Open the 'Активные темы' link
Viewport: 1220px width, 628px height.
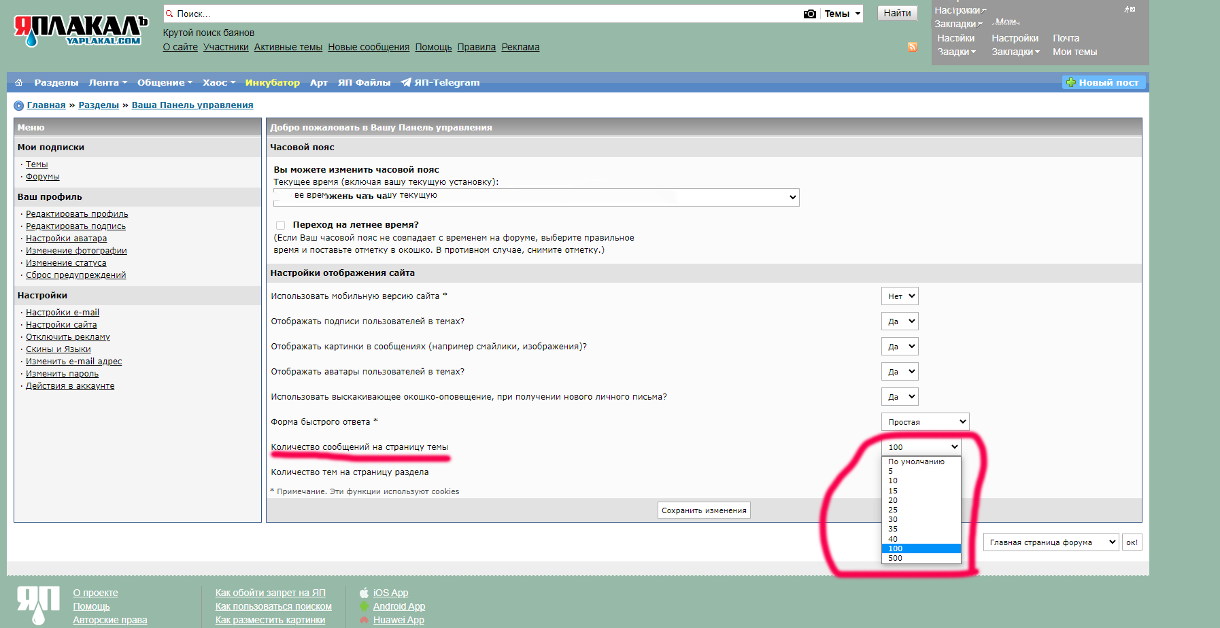click(x=288, y=47)
